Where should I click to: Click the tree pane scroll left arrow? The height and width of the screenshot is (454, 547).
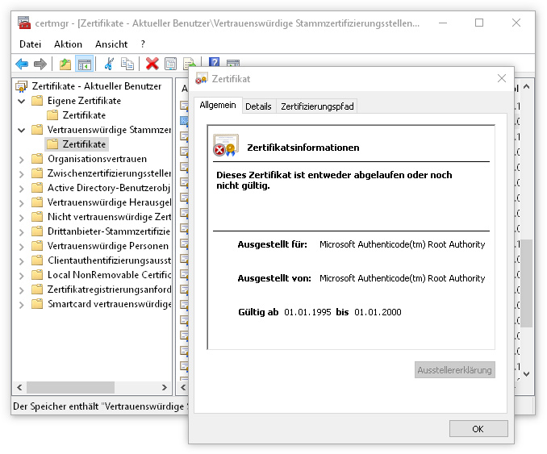pyautogui.click(x=19, y=387)
